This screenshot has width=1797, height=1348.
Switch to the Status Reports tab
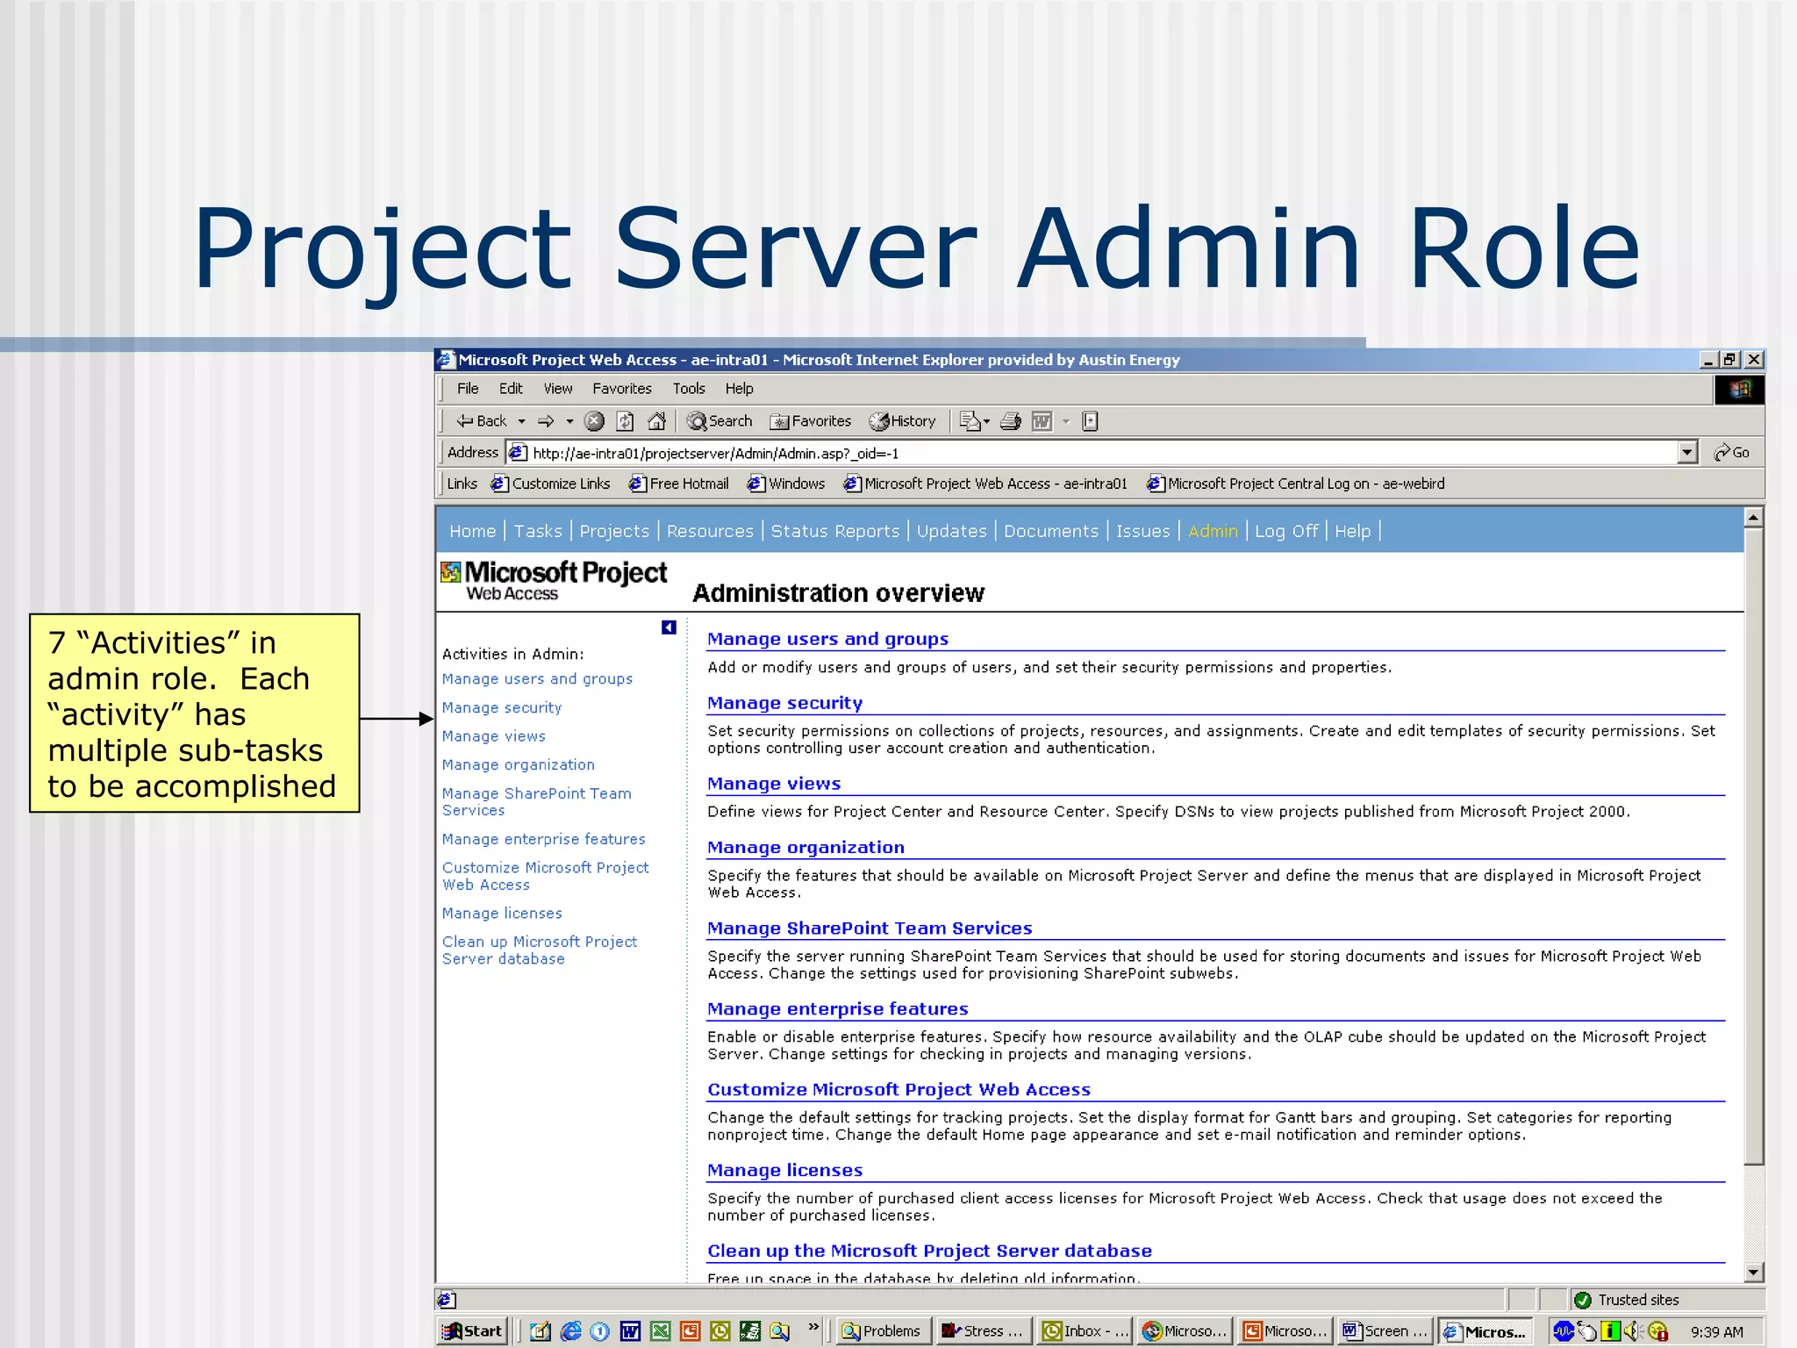[x=834, y=531]
